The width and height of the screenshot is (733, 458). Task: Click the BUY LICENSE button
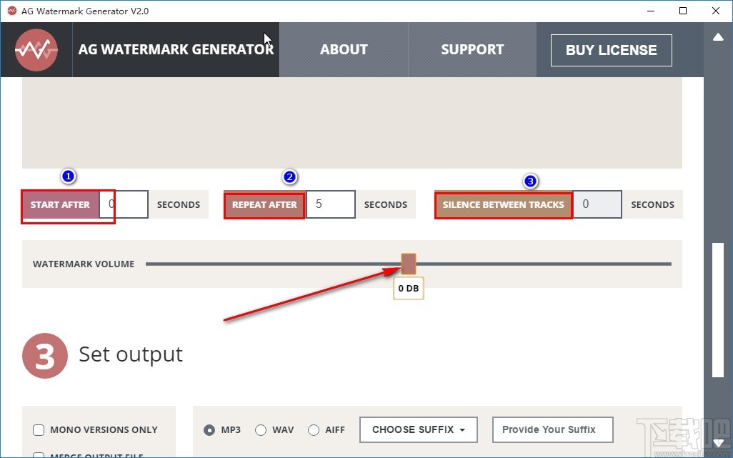pyautogui.click(x=612, y=50)
